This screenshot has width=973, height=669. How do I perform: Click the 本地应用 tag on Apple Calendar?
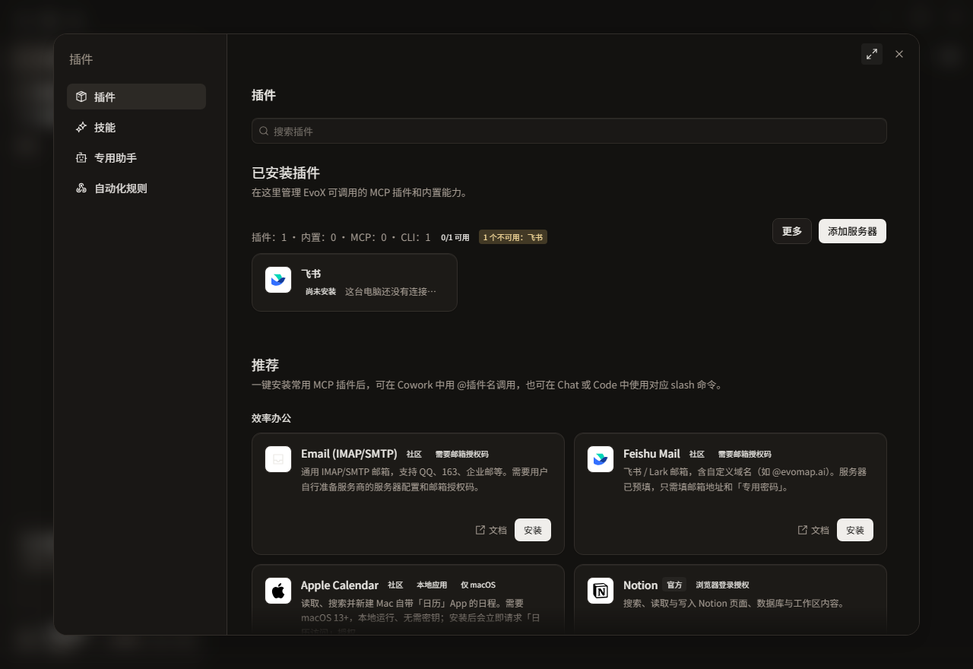pyautogui.click(x=432, y=585)
